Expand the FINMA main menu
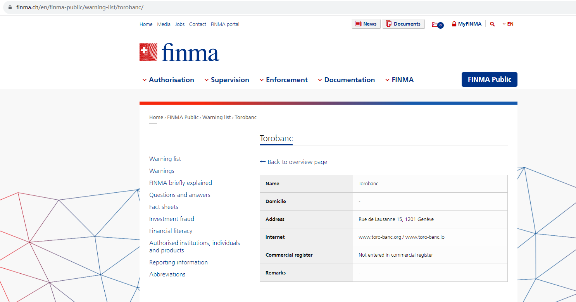Viewport: 576px width, 302px height. (399, 80)
